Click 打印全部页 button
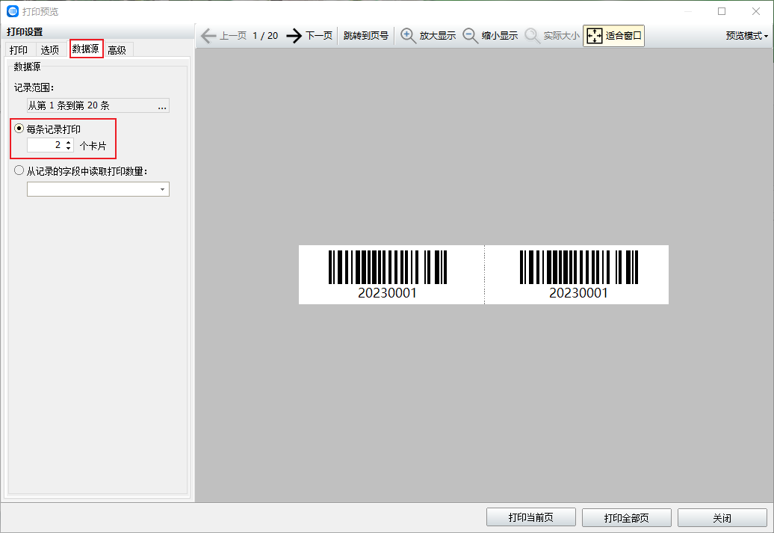774x533 pixels. point(626,518)
